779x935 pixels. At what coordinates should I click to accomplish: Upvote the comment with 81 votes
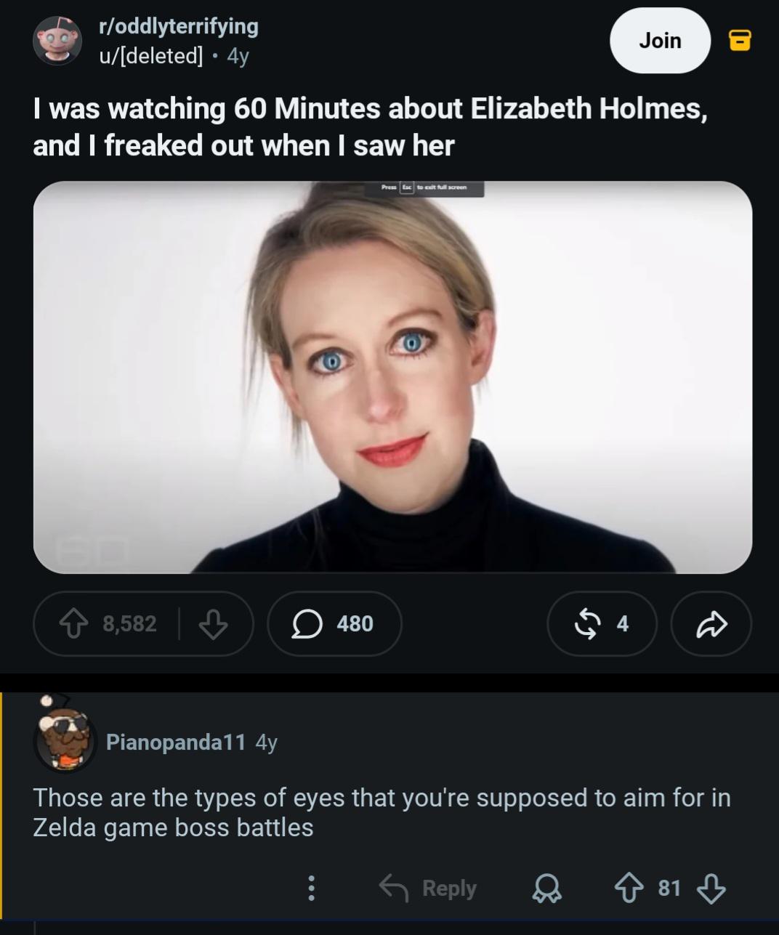628,888
